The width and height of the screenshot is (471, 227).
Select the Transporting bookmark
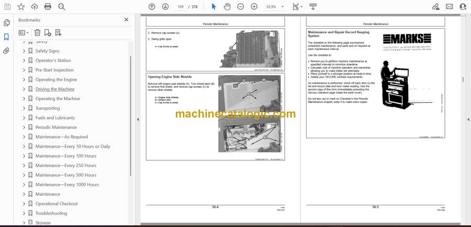tap(48, 108)
